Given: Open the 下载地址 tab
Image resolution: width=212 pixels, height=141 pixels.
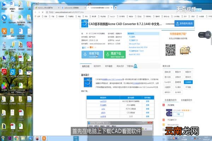Looking at the screenshot, I should click(130, 66).
